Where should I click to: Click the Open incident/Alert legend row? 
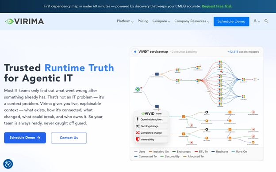tap(151, 119)
